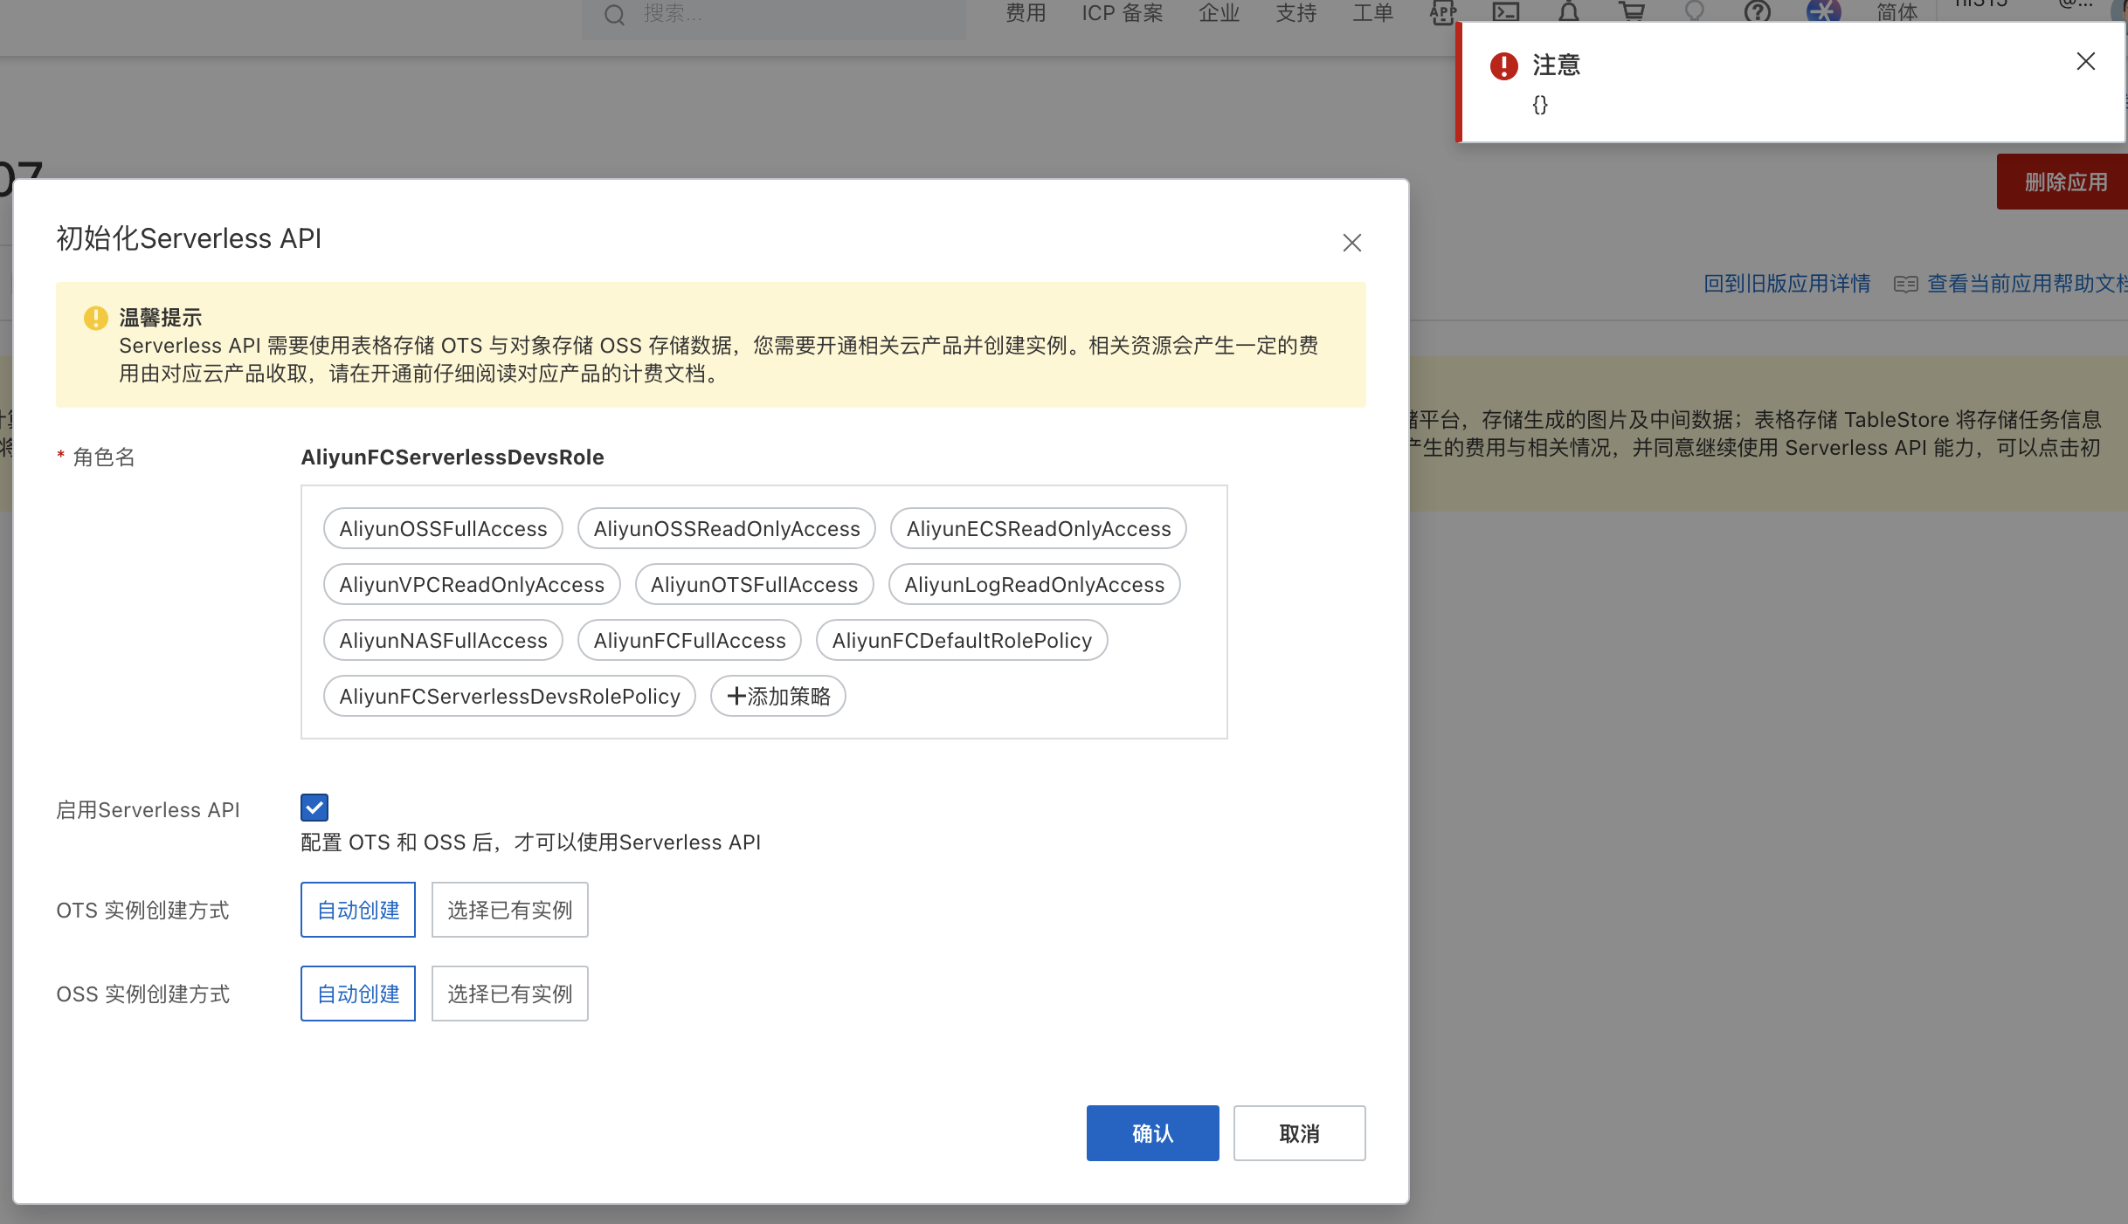Click the App icon in top bar

pyautogui.click(x=1442, y=12)
